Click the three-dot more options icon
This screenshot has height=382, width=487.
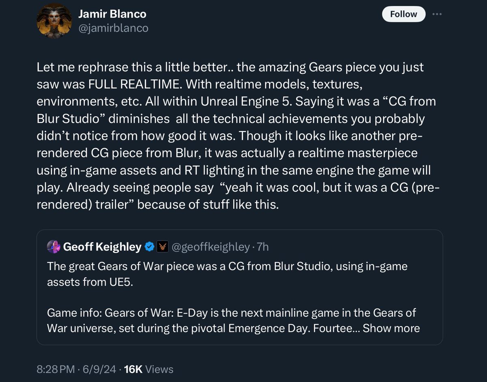(x=437, y=14)
